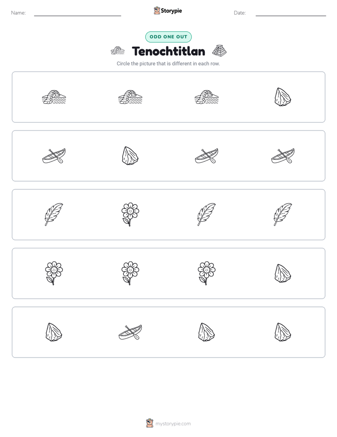The image size is (337, 437).
Task: Click the last feather in third row
Action: (x=283, y=214)
